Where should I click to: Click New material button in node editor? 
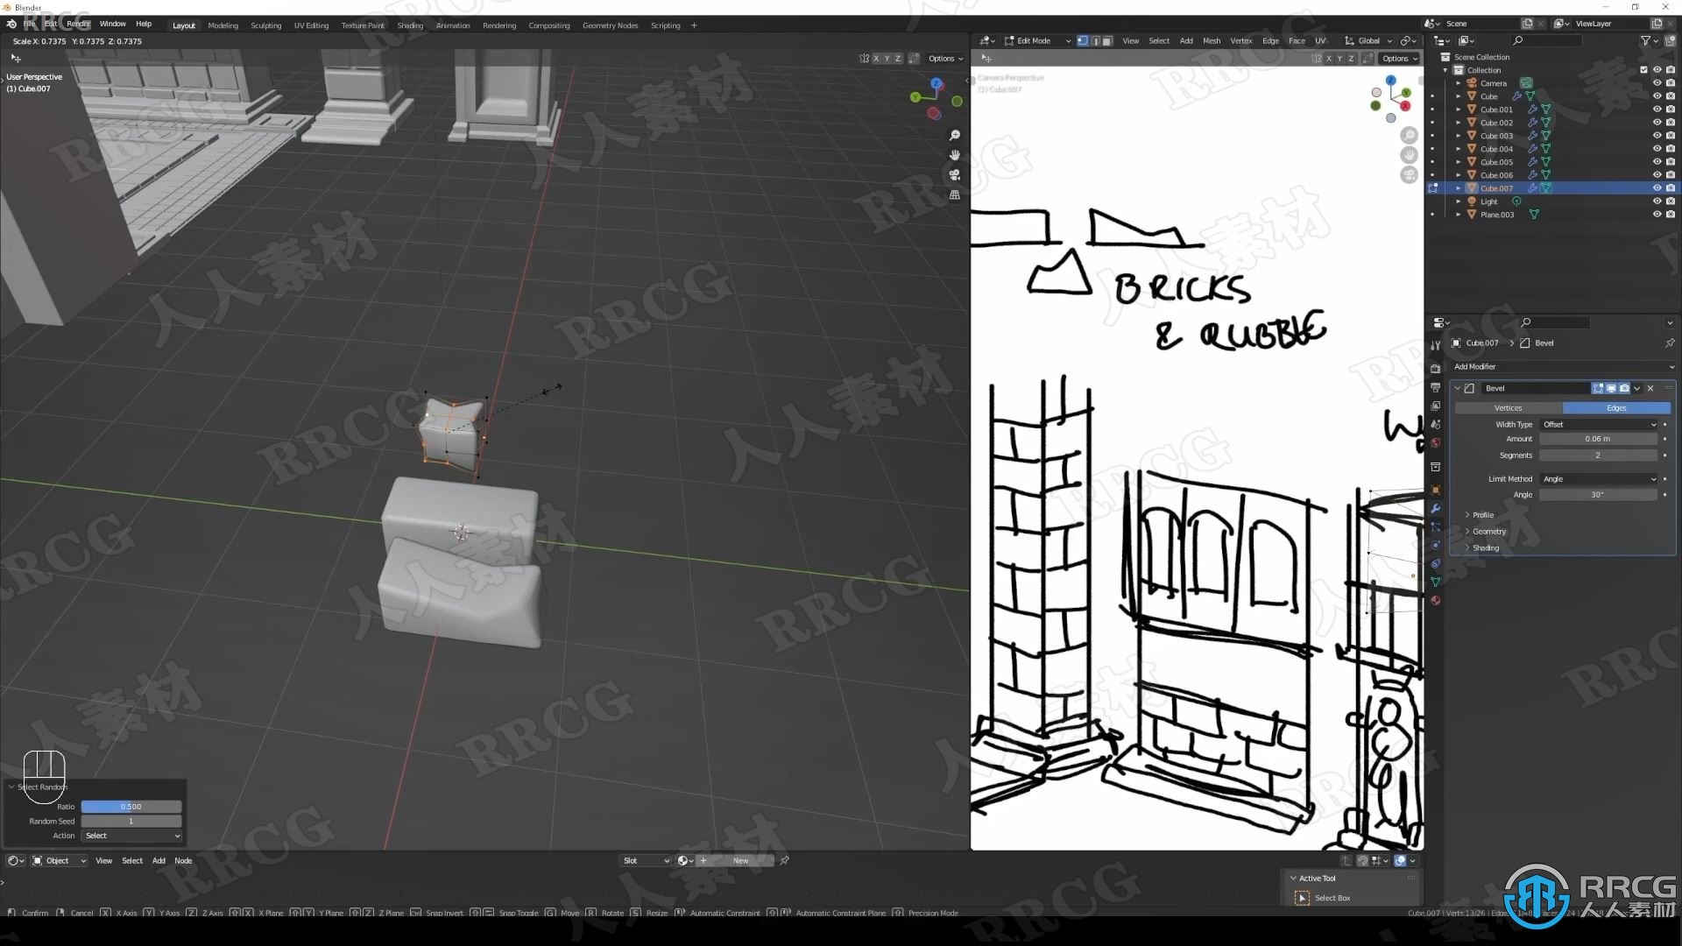734,861
